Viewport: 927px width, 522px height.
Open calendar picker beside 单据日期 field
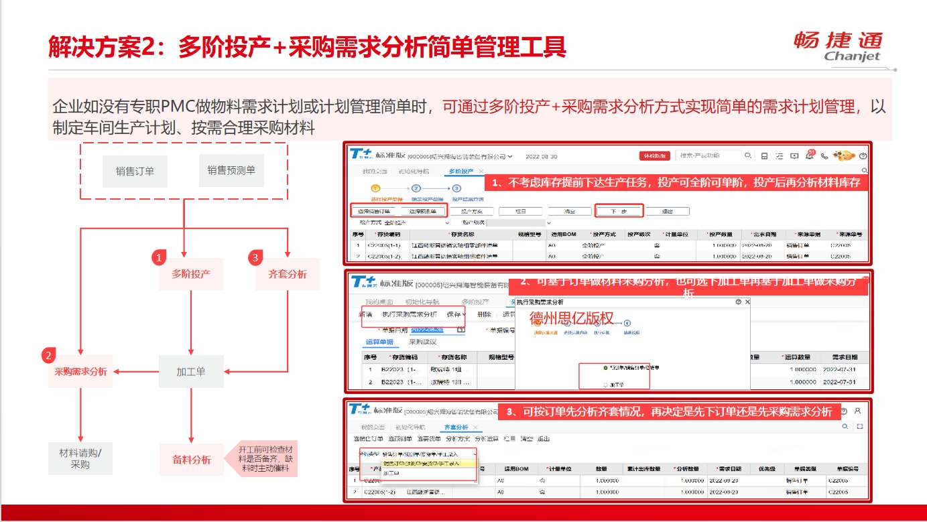(x=461, y=330)
